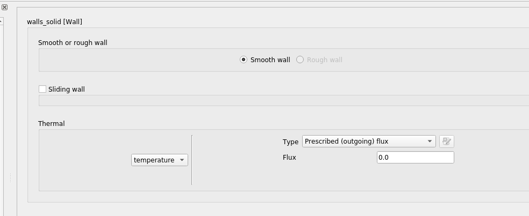This screenshot has width=529, height=216.
Task: Close the boundary conditions dock panel
Action: pos(4,7)
